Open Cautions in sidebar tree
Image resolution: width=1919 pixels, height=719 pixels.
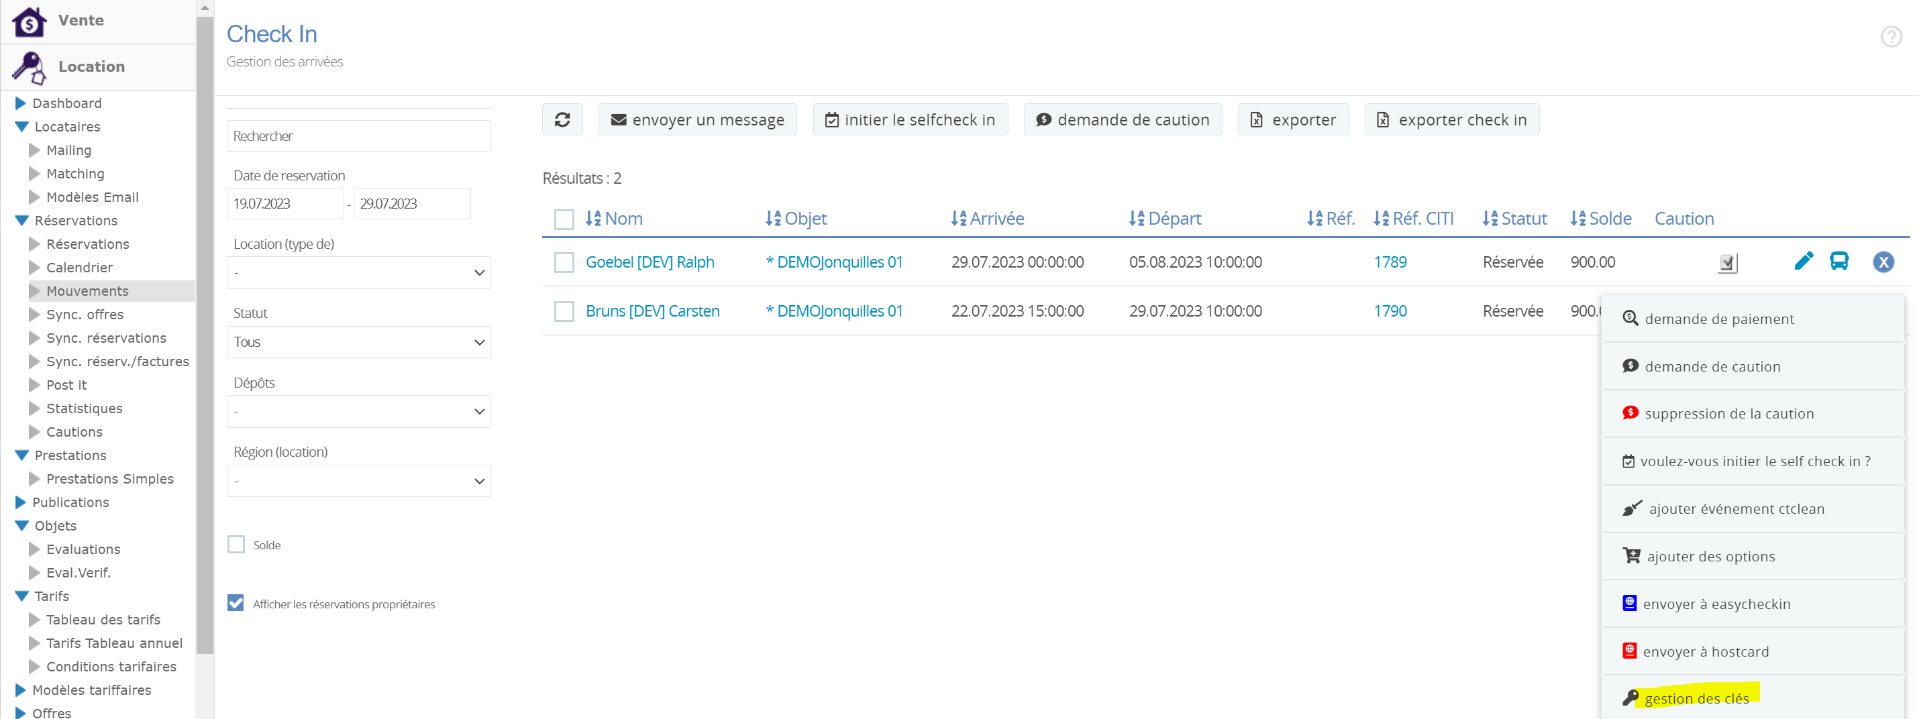[74, 432]
